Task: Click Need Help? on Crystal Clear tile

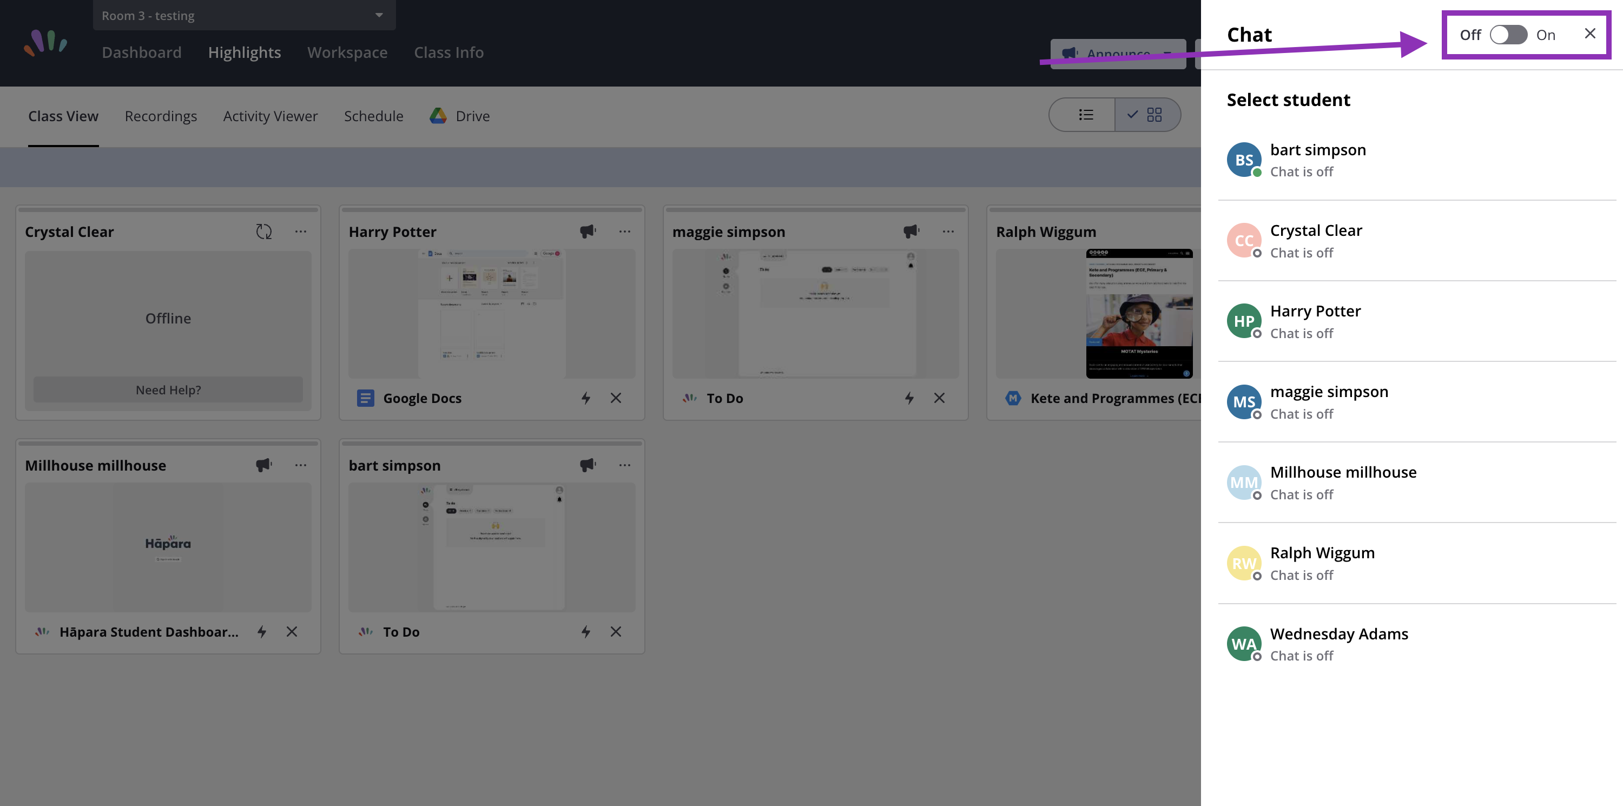Action: 168,389
